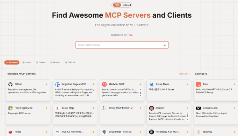Click the 'Deepsite.site' card title

point(210,108)
